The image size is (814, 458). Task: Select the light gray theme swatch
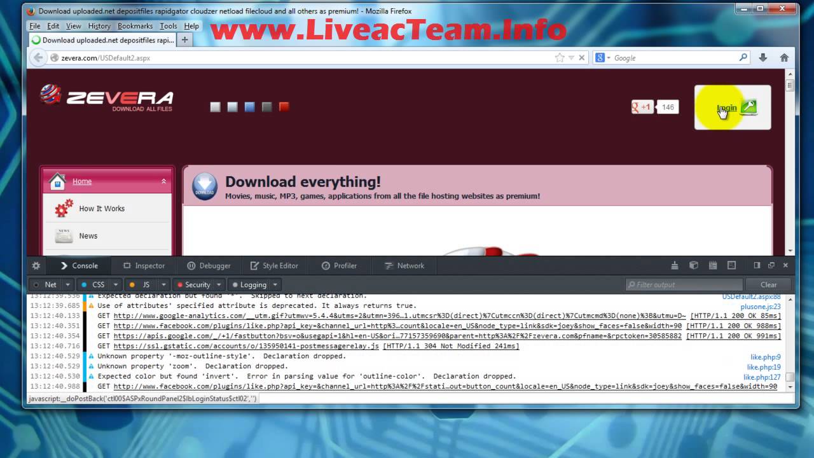(216, 107)
